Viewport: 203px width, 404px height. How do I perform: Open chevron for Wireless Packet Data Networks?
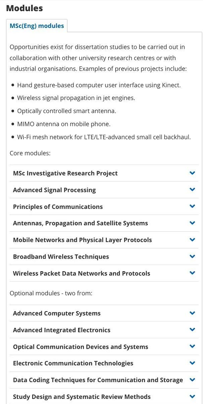(x=192, y=273)
